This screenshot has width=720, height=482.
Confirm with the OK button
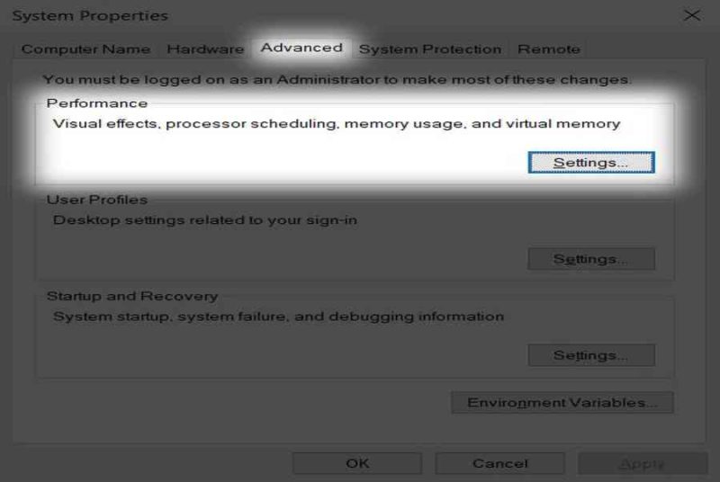(x=357, y=463)
